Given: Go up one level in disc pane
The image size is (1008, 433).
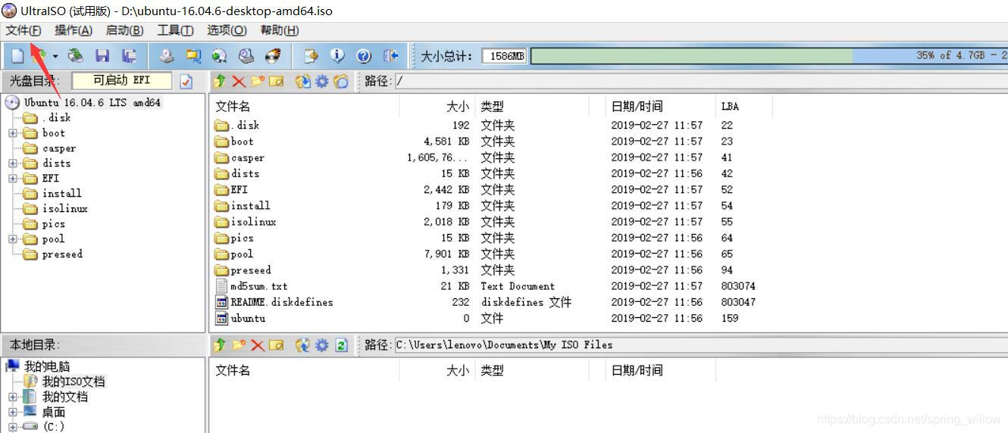Looking at the screenshot, I should (220, 81).
